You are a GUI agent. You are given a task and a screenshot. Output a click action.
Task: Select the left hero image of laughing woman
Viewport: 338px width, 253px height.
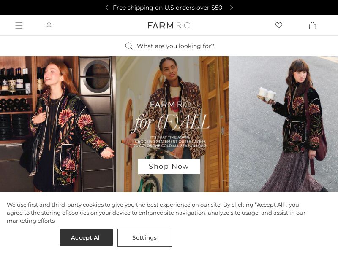coord(58,126)
